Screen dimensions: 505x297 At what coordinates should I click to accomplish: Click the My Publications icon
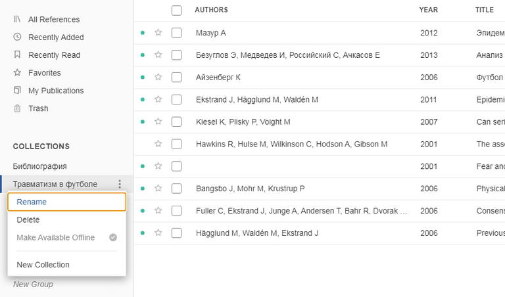coord(17,90)
